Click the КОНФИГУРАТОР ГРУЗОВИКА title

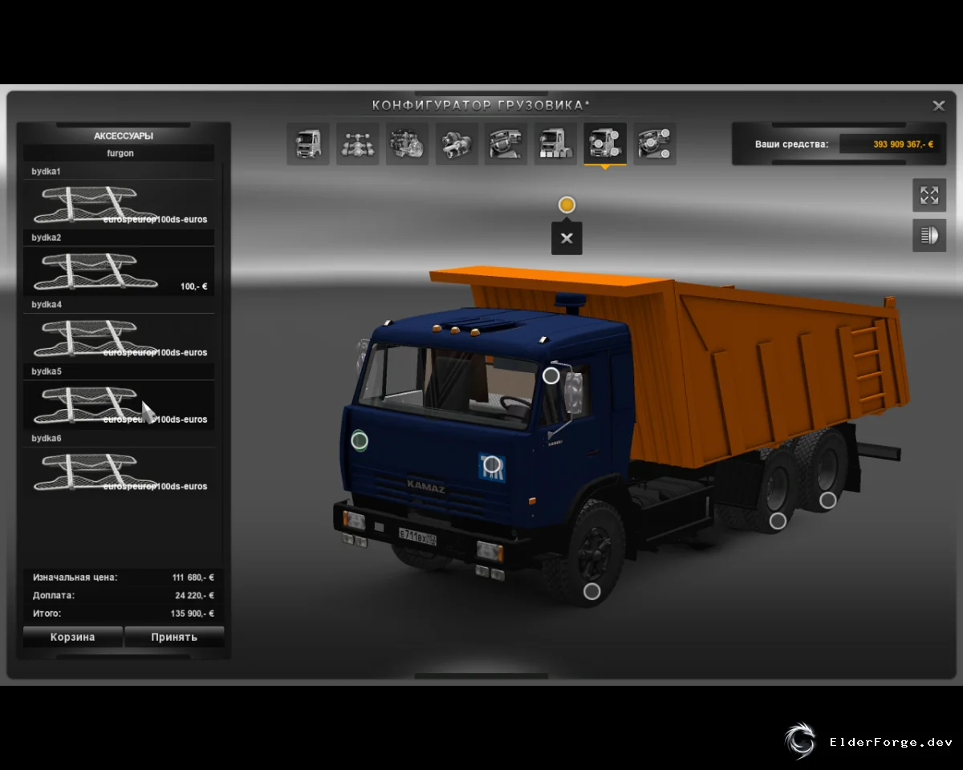pyautogui.click(x=481, y=105)
